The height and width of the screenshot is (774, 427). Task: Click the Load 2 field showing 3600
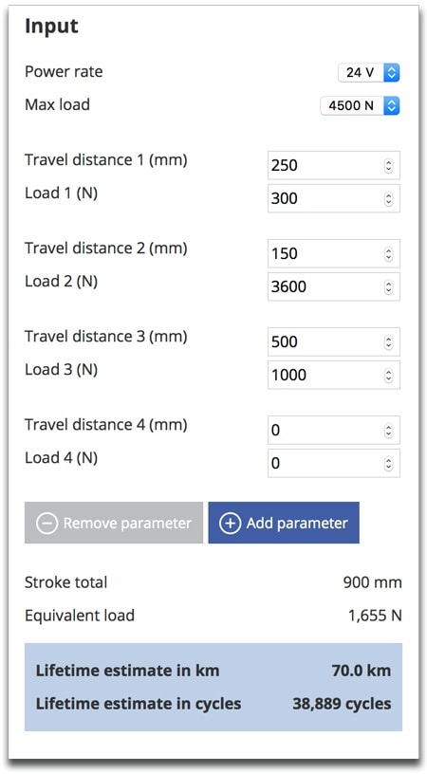(x=334, y=286)
